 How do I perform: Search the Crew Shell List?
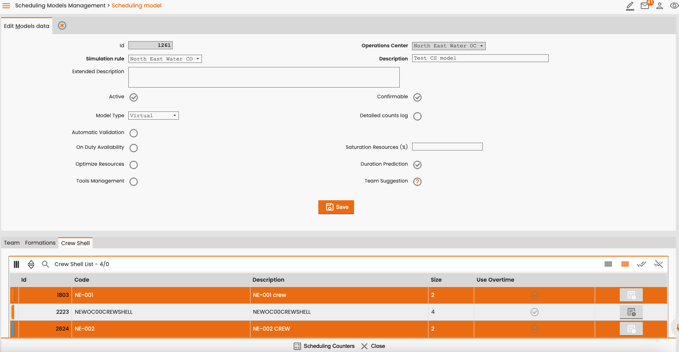tap(45, 264)
